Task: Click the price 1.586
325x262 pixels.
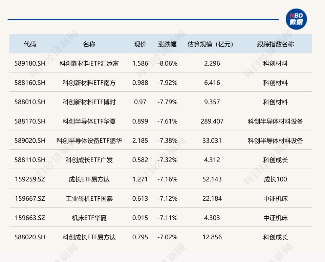Action: (x=140, y=63)
